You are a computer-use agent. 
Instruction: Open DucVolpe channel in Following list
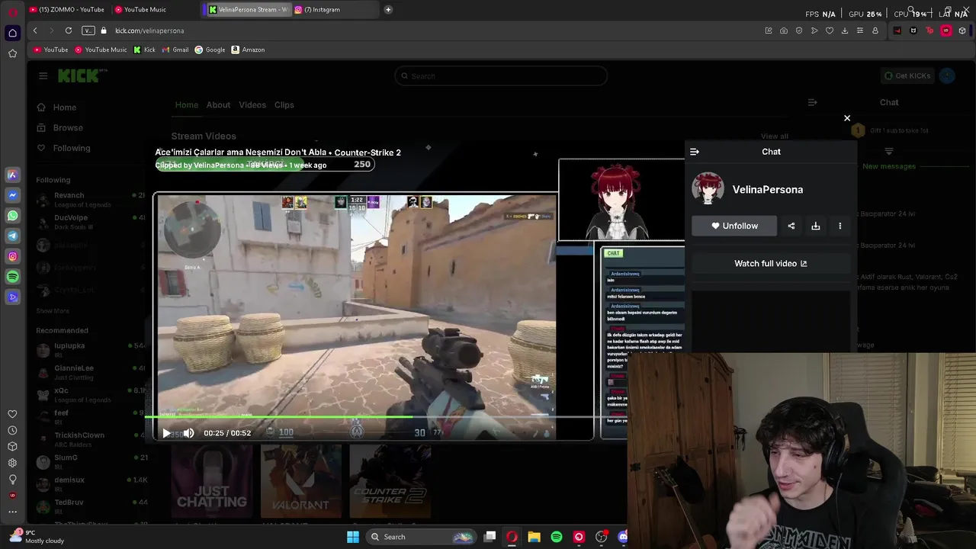pyautogui.click(x=90, y=221)
